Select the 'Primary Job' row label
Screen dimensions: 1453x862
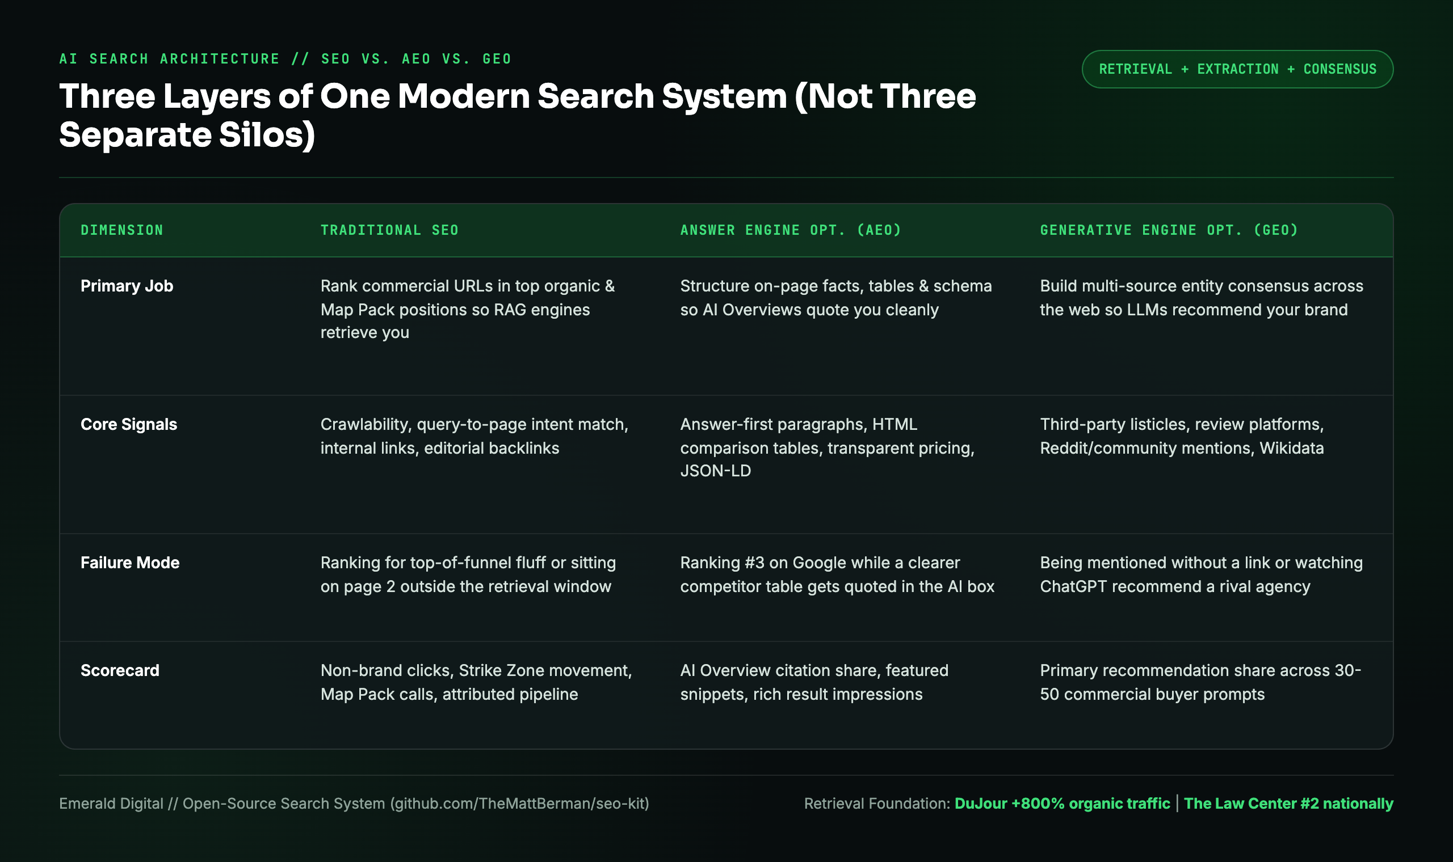pos(127,286)
